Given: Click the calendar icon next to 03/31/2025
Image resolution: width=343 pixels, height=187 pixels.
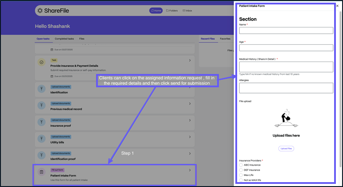Looking at the screenshot, I should [52, 76].
